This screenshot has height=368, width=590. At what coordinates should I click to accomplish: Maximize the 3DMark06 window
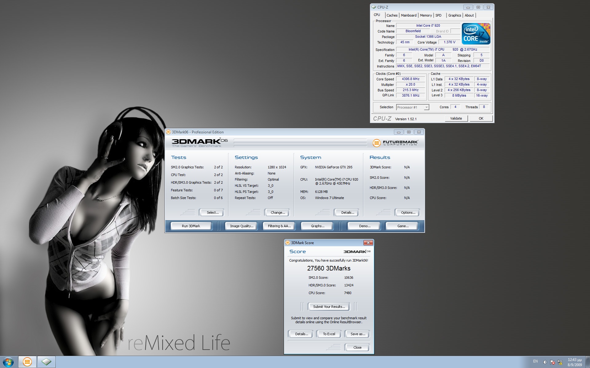(x=409, y=132)
